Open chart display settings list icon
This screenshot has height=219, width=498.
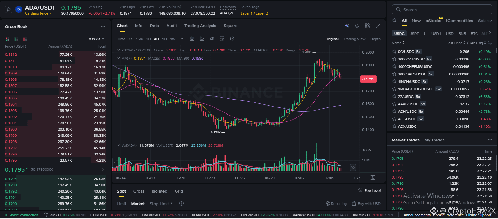point(222,39)
